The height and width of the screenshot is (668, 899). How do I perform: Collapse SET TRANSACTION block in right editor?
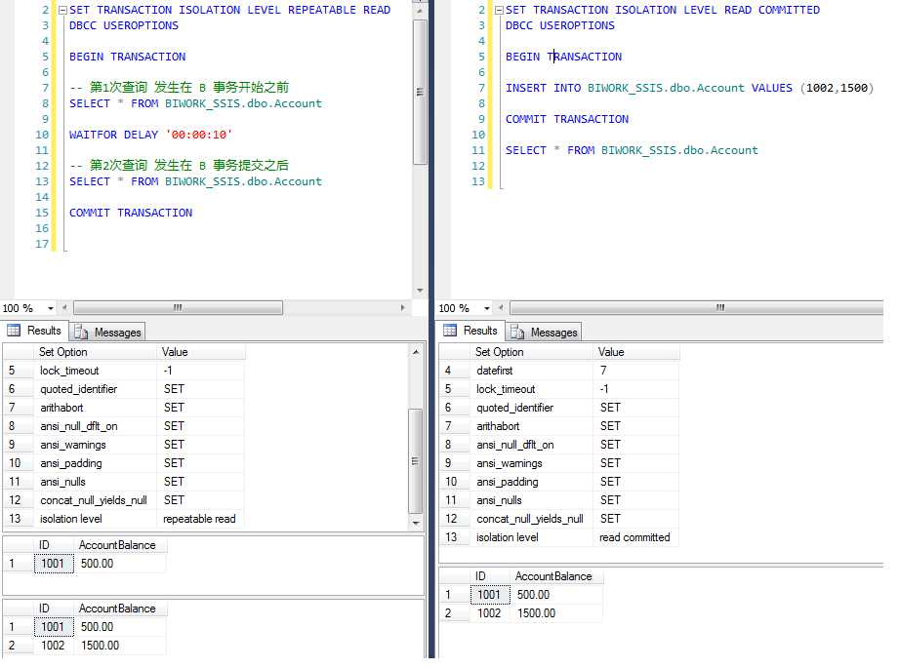(x=498, y=10)
